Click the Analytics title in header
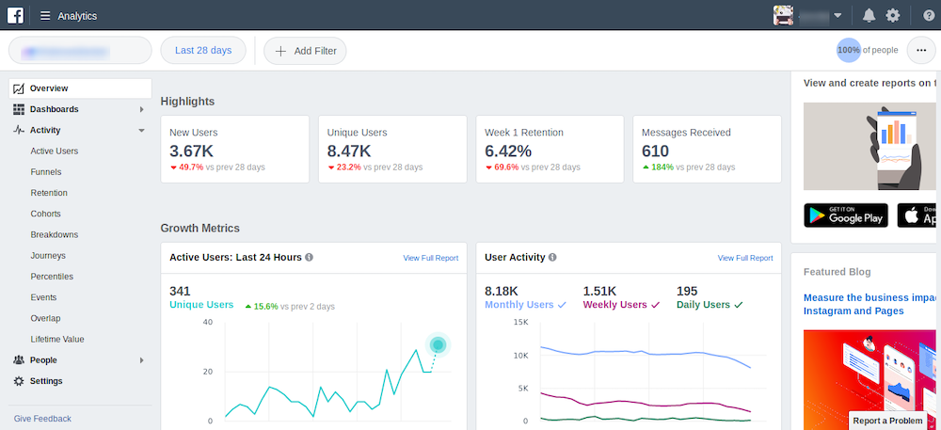Screen dimensions: 941x430 77,16
